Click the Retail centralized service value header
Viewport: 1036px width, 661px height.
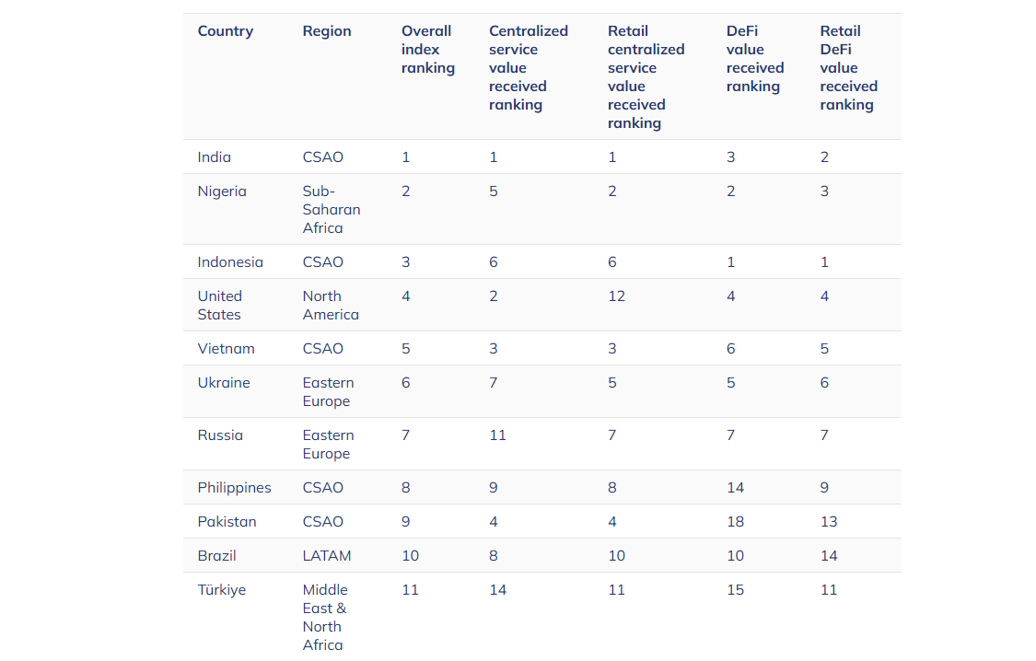pyautogui.click(x=646, y=77)
